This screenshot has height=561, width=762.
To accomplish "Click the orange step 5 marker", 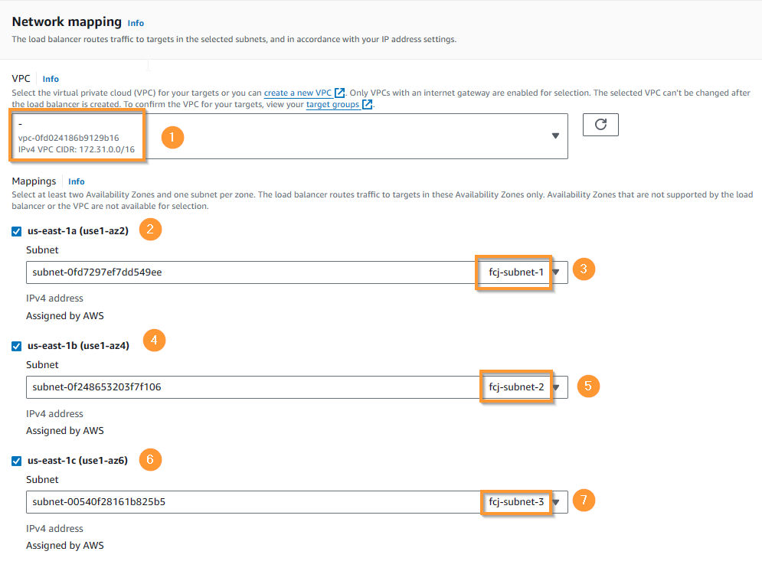I will (588, 387).
